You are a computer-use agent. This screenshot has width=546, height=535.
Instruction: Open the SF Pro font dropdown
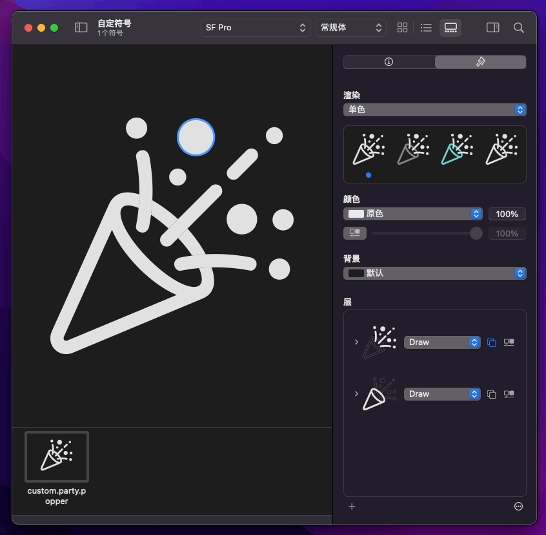click(x=255, y=28)
